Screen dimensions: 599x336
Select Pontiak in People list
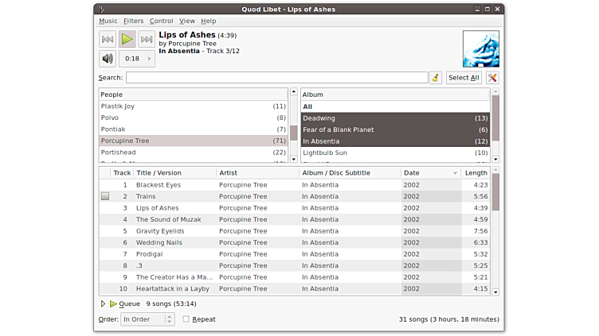coord(194,129)
